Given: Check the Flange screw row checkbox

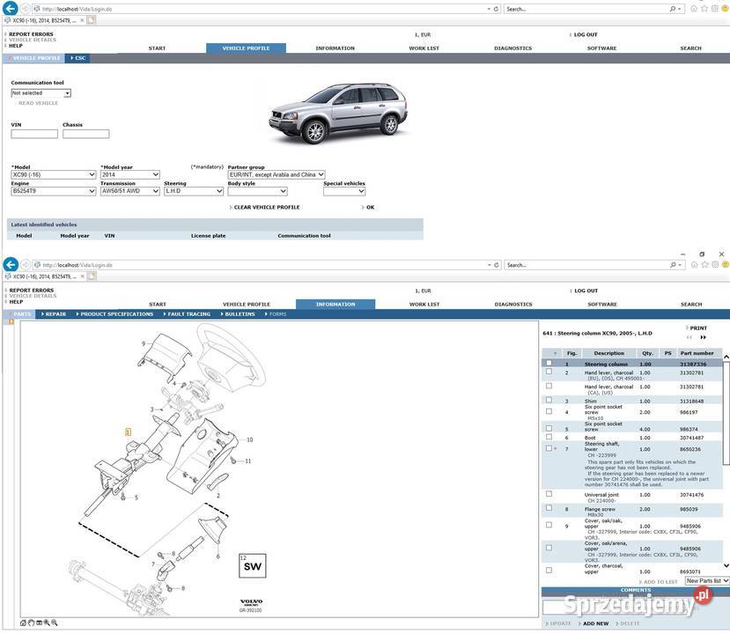Looking at the screenshot, I should point(549,508).
